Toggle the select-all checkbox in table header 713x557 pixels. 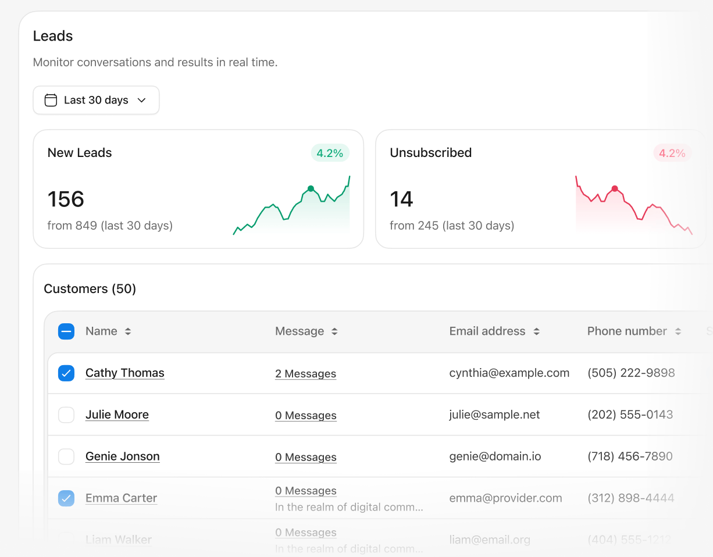(66, 331)
